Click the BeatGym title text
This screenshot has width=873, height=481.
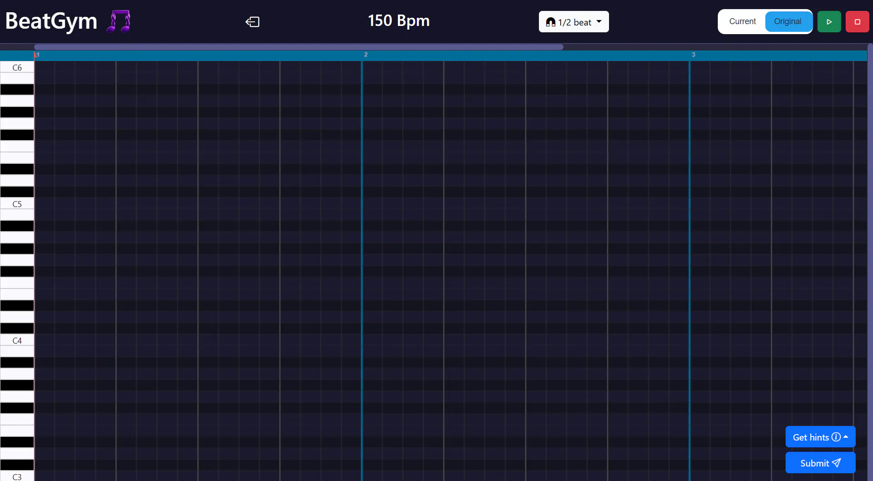[x=51, y=21]
